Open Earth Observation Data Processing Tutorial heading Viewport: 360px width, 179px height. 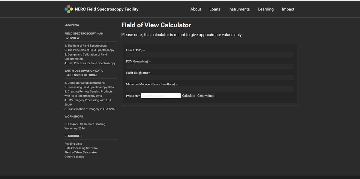[84, 73]
